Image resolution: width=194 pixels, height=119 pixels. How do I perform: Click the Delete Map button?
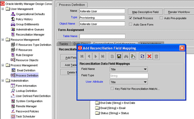click(x=69, y=72)
